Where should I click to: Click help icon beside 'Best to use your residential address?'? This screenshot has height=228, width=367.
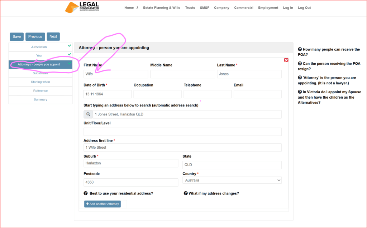point(86,193)
